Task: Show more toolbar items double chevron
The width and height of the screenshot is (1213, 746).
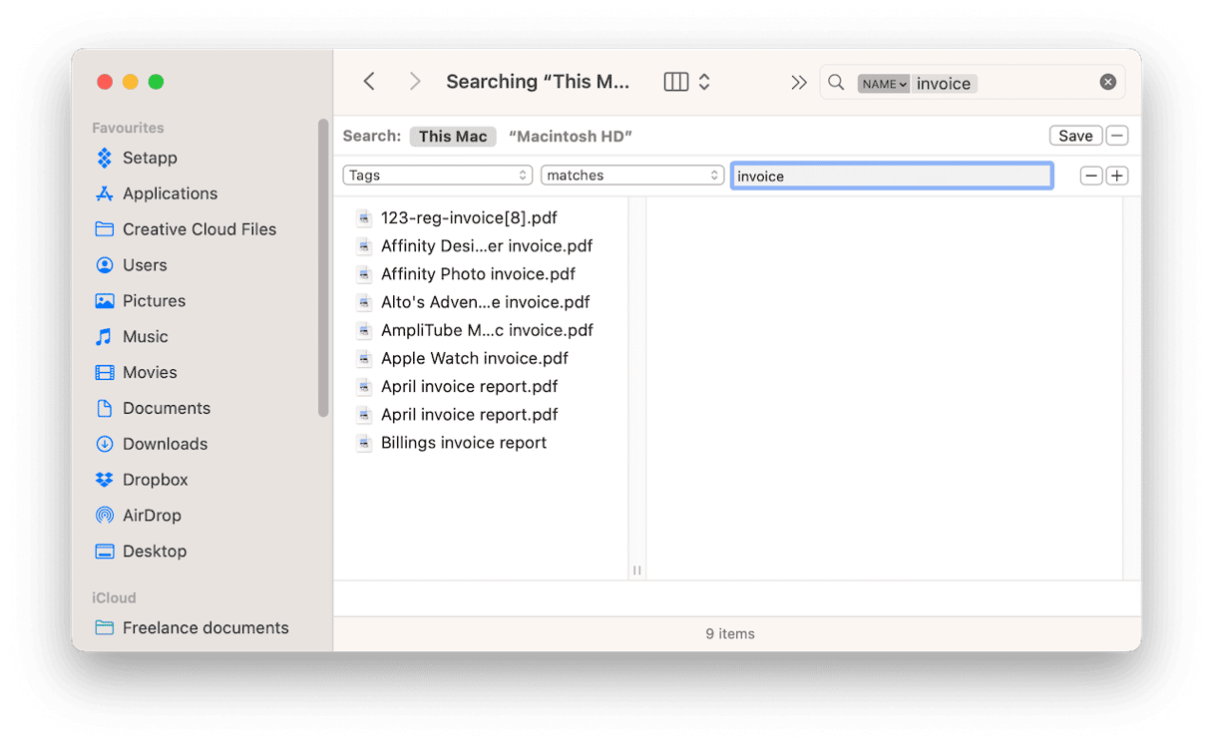Action: [799, 83]
